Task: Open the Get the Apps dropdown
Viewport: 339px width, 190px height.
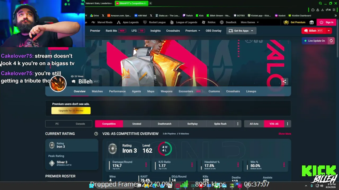Action: (x=241, y=31)
